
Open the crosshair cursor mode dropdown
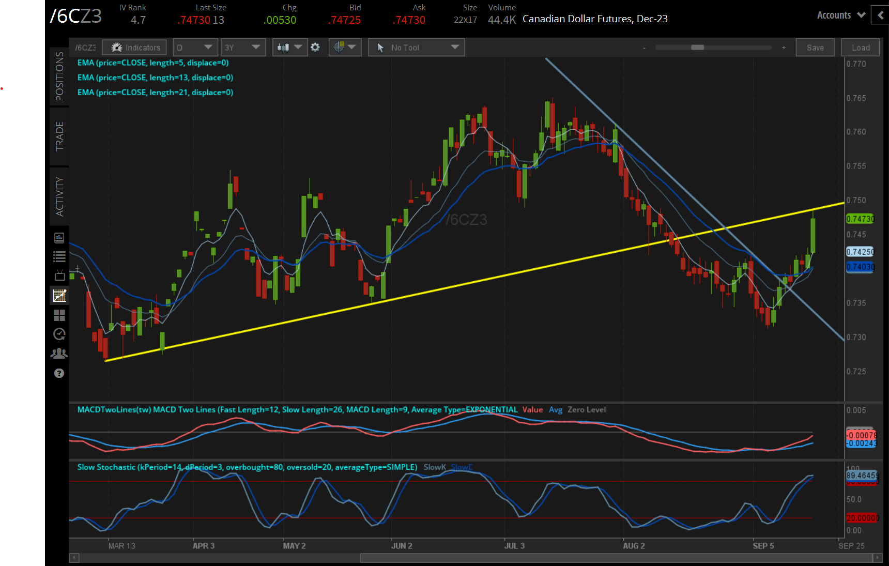[345, 48]
